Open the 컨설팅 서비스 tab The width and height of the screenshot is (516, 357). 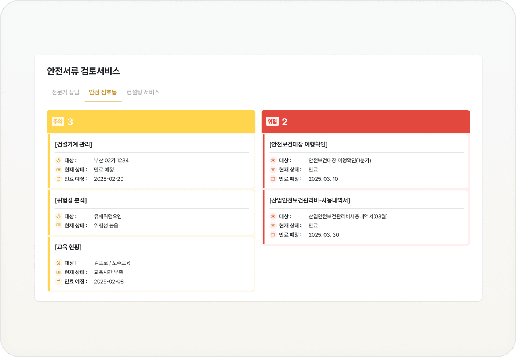pos(143,92)
